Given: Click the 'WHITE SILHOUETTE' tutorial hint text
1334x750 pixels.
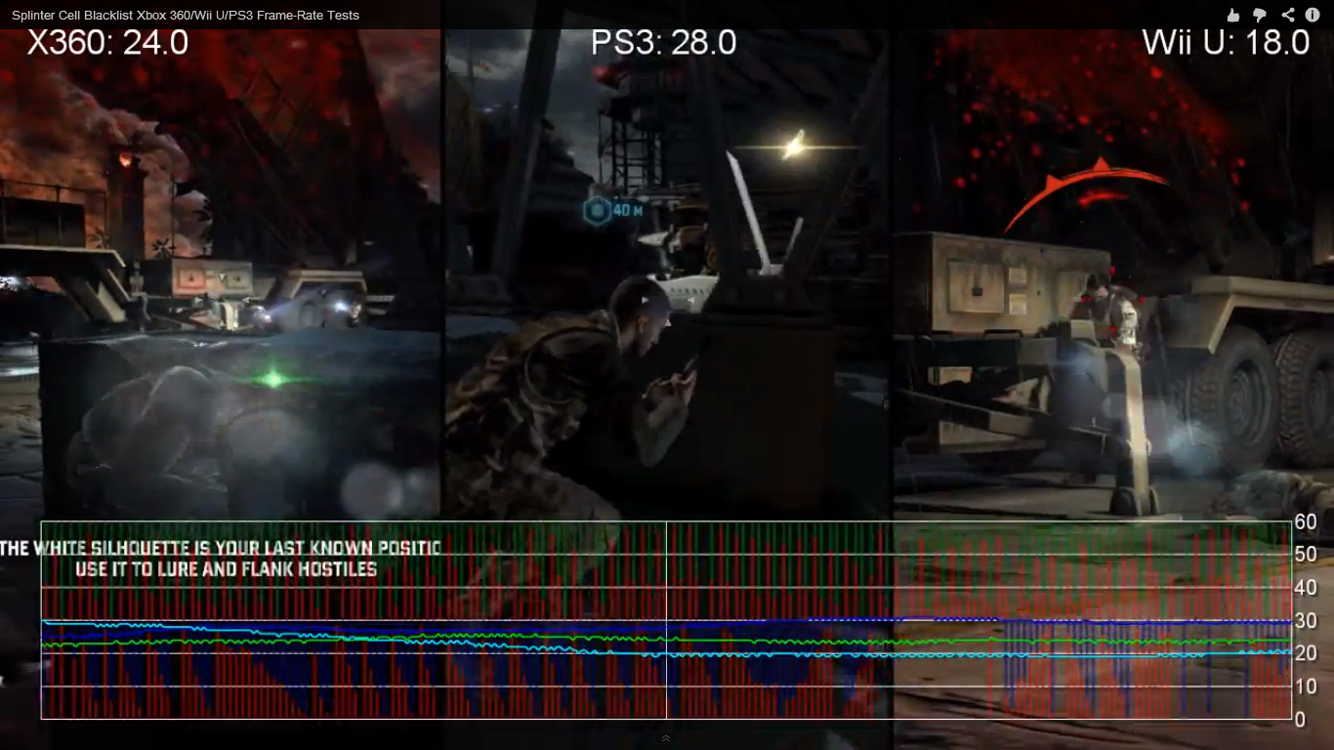Looking at the screenshot, I should 220,548.
